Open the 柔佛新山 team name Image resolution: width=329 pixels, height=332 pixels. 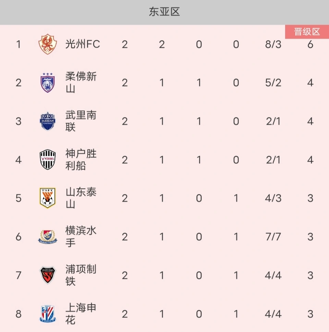(81, 83)
